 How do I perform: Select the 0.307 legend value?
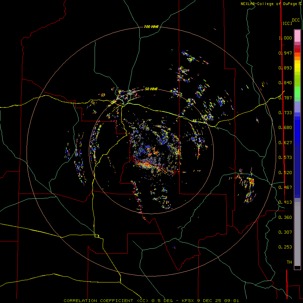tap(285, 232)
